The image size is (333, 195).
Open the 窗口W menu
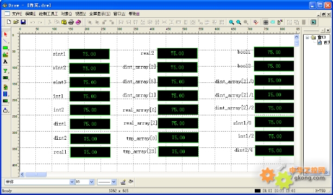pos(120,14)
